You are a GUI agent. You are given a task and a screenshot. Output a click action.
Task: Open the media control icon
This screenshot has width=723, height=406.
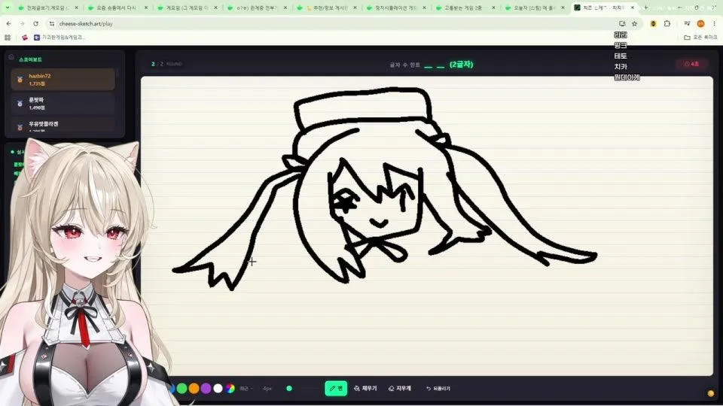(x=687, y=23)
